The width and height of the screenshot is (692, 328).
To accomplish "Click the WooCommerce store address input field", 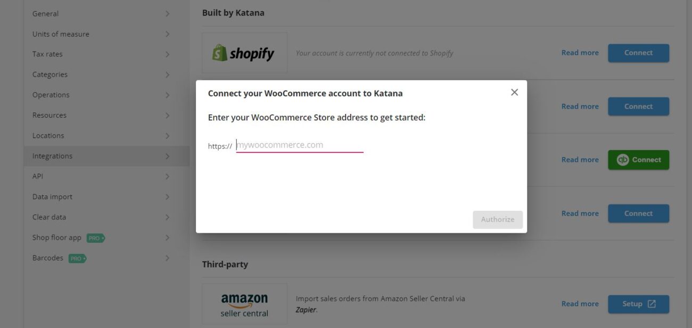I will click(x=299, y=144).
